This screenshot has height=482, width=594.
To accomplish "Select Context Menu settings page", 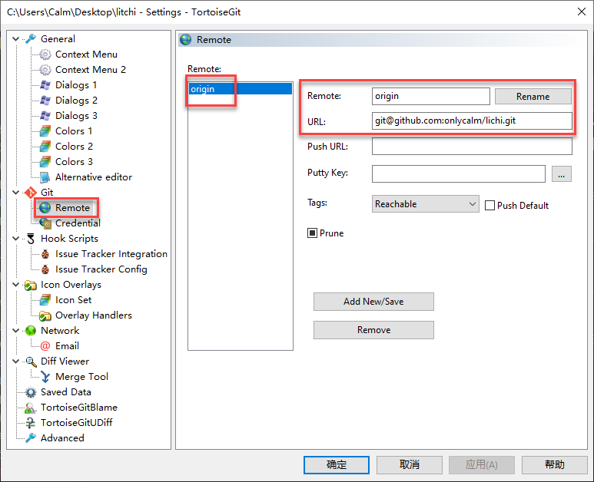I will click(x=86, y=54).
